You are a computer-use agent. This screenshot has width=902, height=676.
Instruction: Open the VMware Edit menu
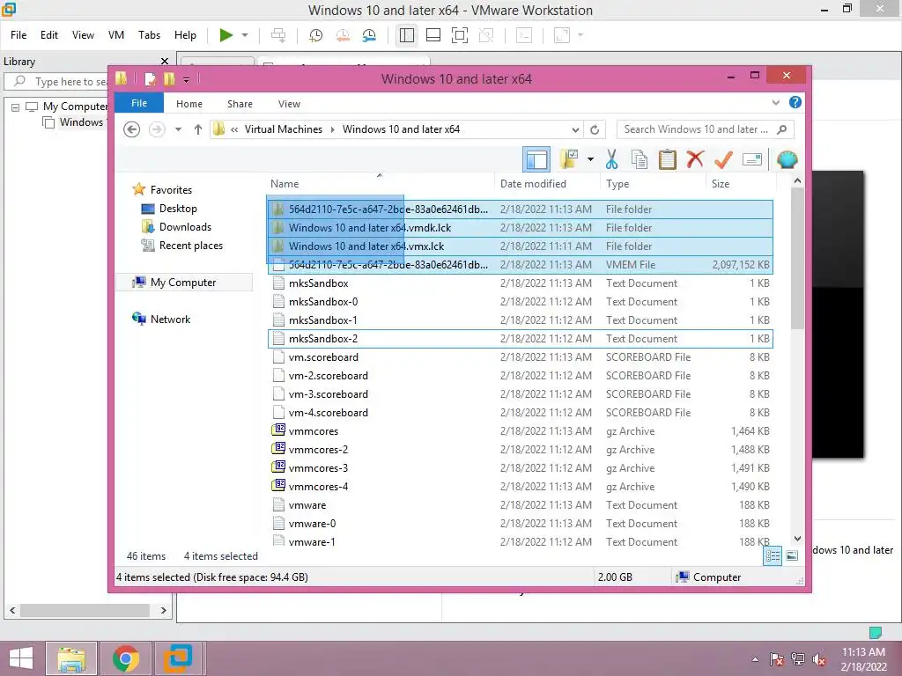(x=49, y=35)
